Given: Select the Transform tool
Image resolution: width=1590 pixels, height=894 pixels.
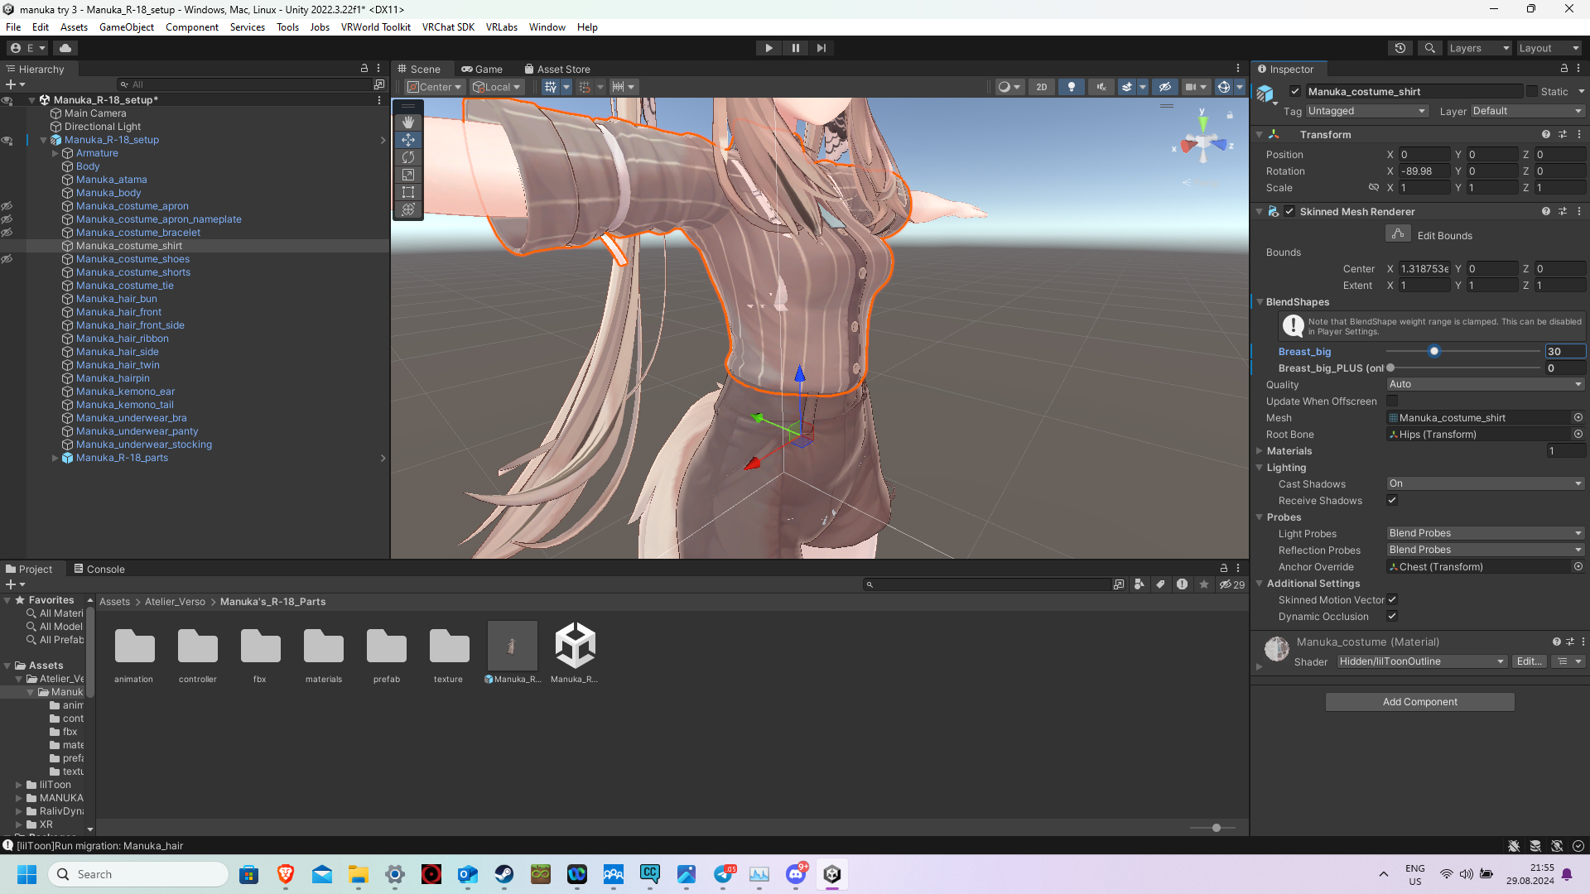Looking at the screenshot, I should (x=407, y=209).
